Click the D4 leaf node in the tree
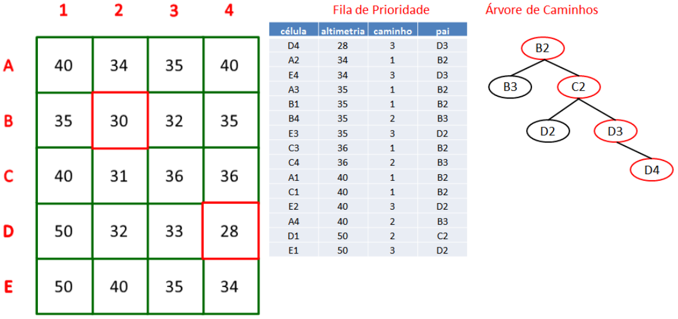This screenshot has width=678, height=319. 652,169
